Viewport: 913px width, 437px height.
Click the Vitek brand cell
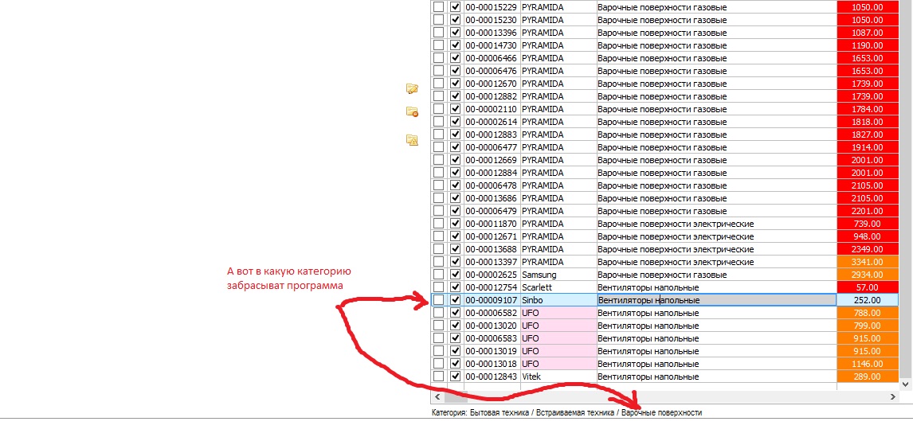(558, 377)
